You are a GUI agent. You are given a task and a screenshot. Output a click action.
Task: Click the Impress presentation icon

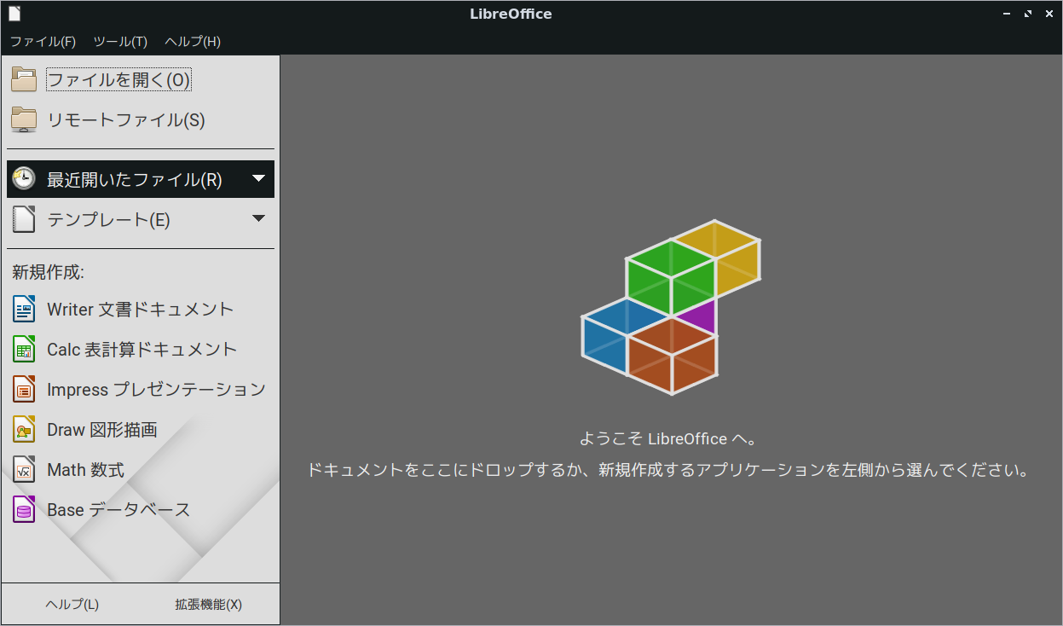pos(24,389)
